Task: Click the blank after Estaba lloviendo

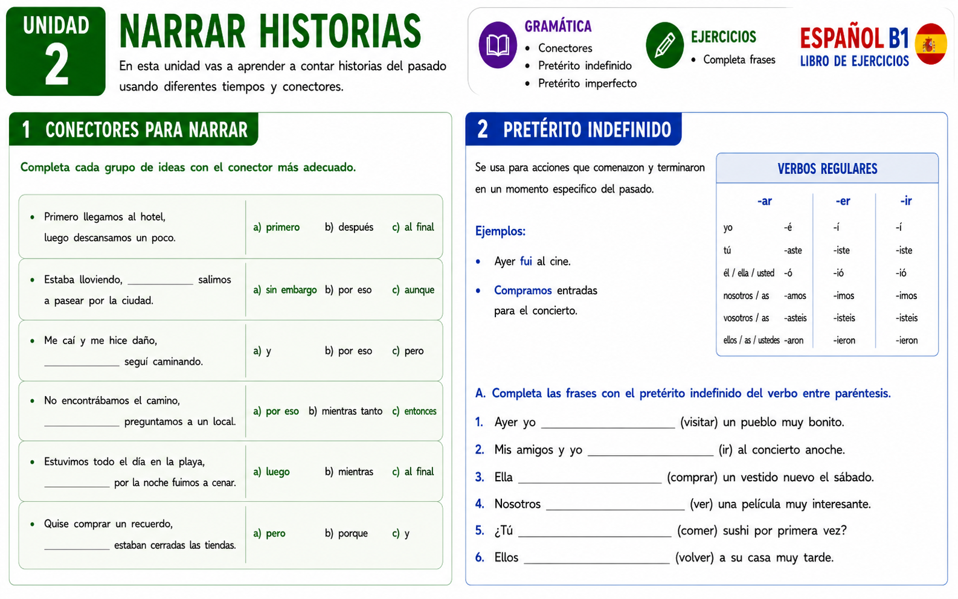Action: click(160, 280)
